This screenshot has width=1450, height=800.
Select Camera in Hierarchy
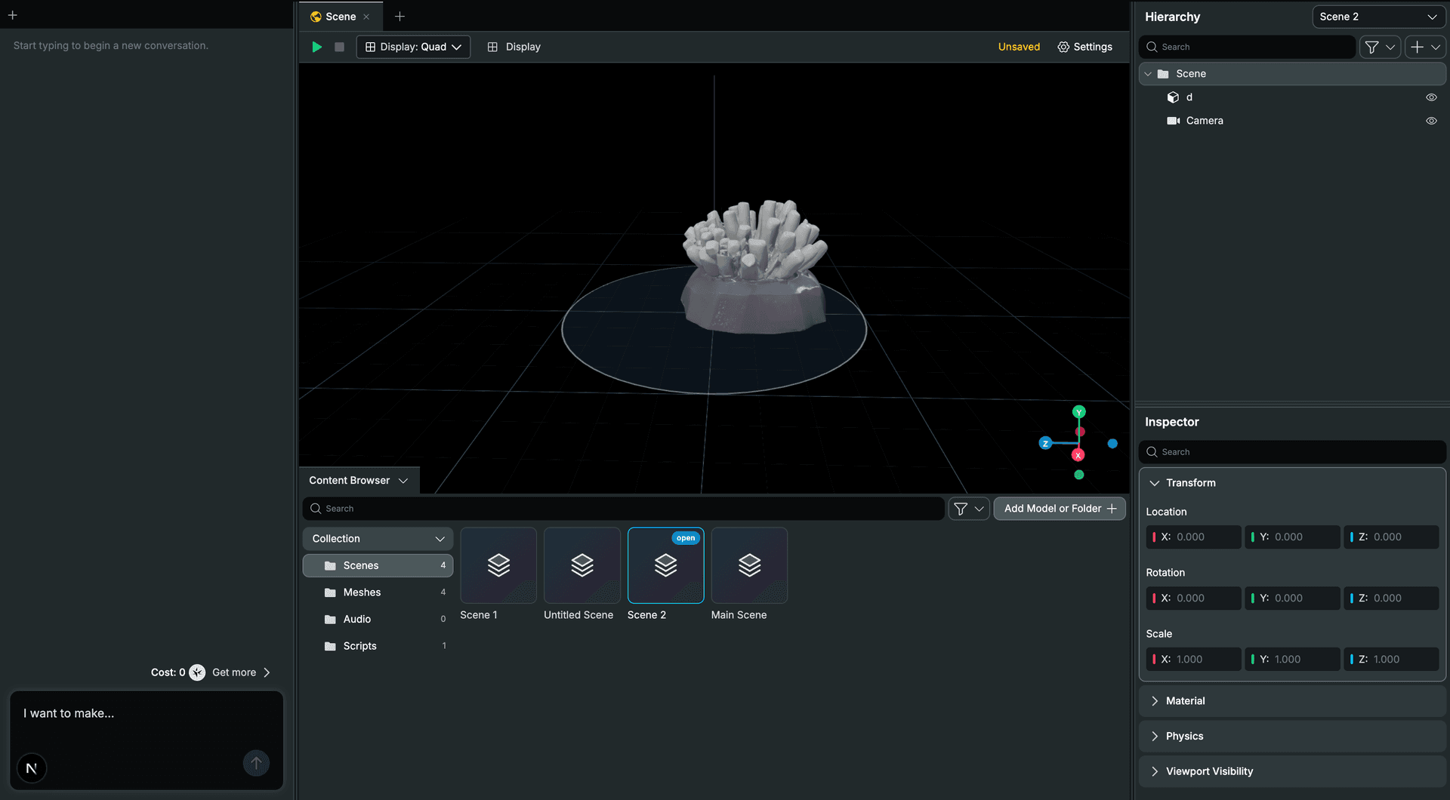point(1291,121)
